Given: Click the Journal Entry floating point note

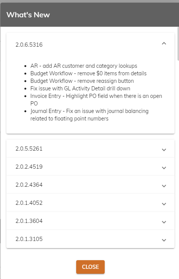Looking at the screenshot, I should pyautogui.click(x=89, y=115).
